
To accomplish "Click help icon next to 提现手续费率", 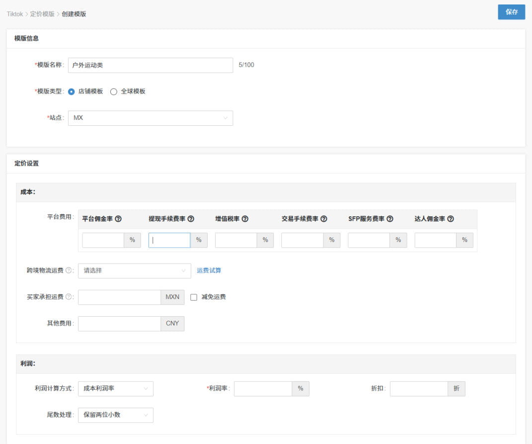I will click(191, 219).
